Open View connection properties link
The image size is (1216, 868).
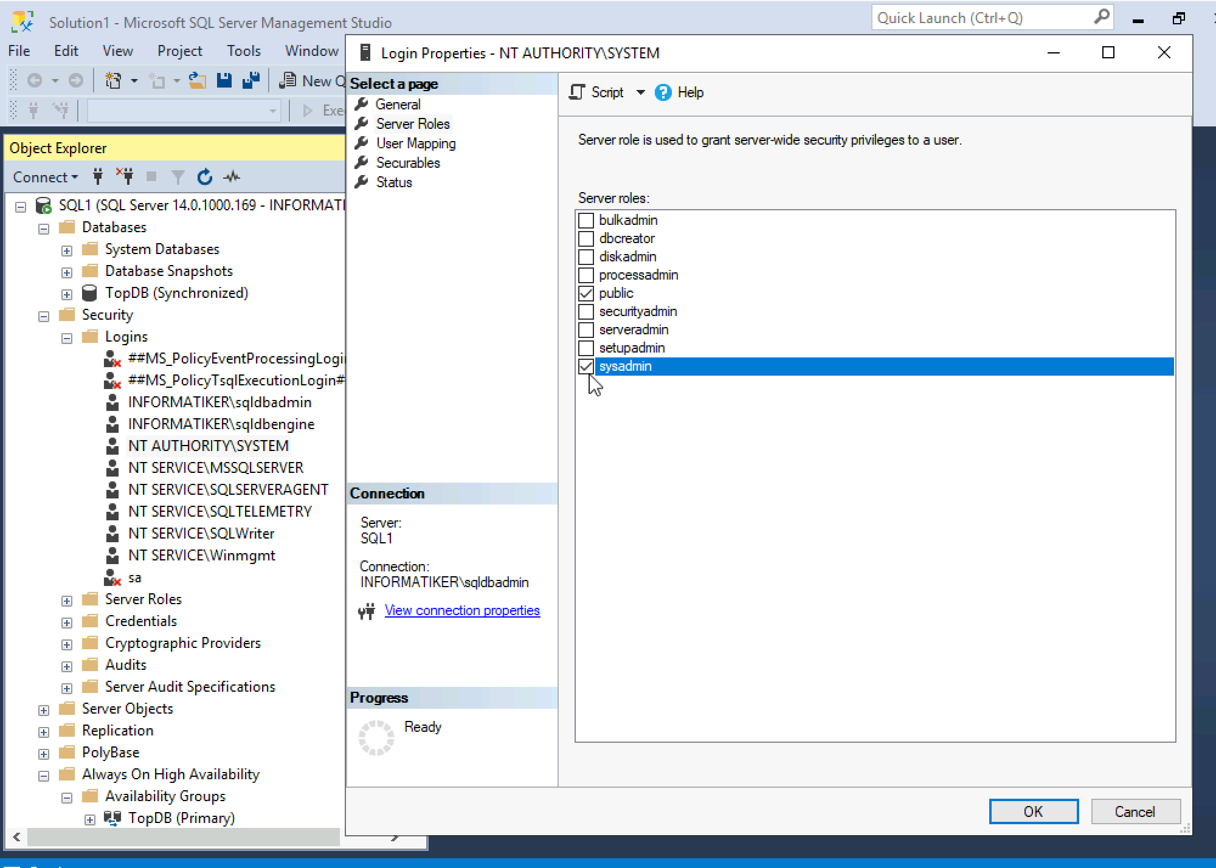[462, 610]
